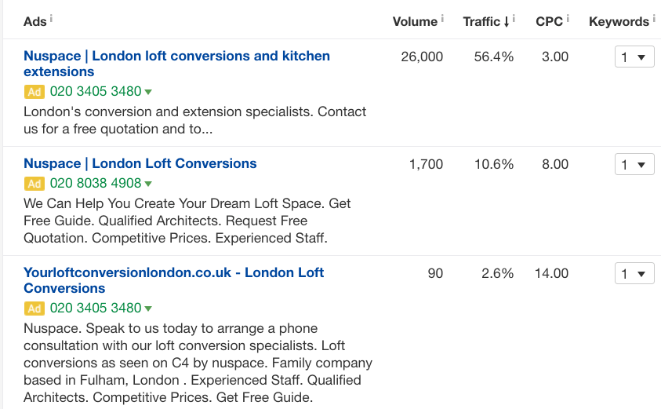The height and width of the screenshot is (409, 661).
Task: Click the info icon next to Ads header
Action: (x=52, y=18)
